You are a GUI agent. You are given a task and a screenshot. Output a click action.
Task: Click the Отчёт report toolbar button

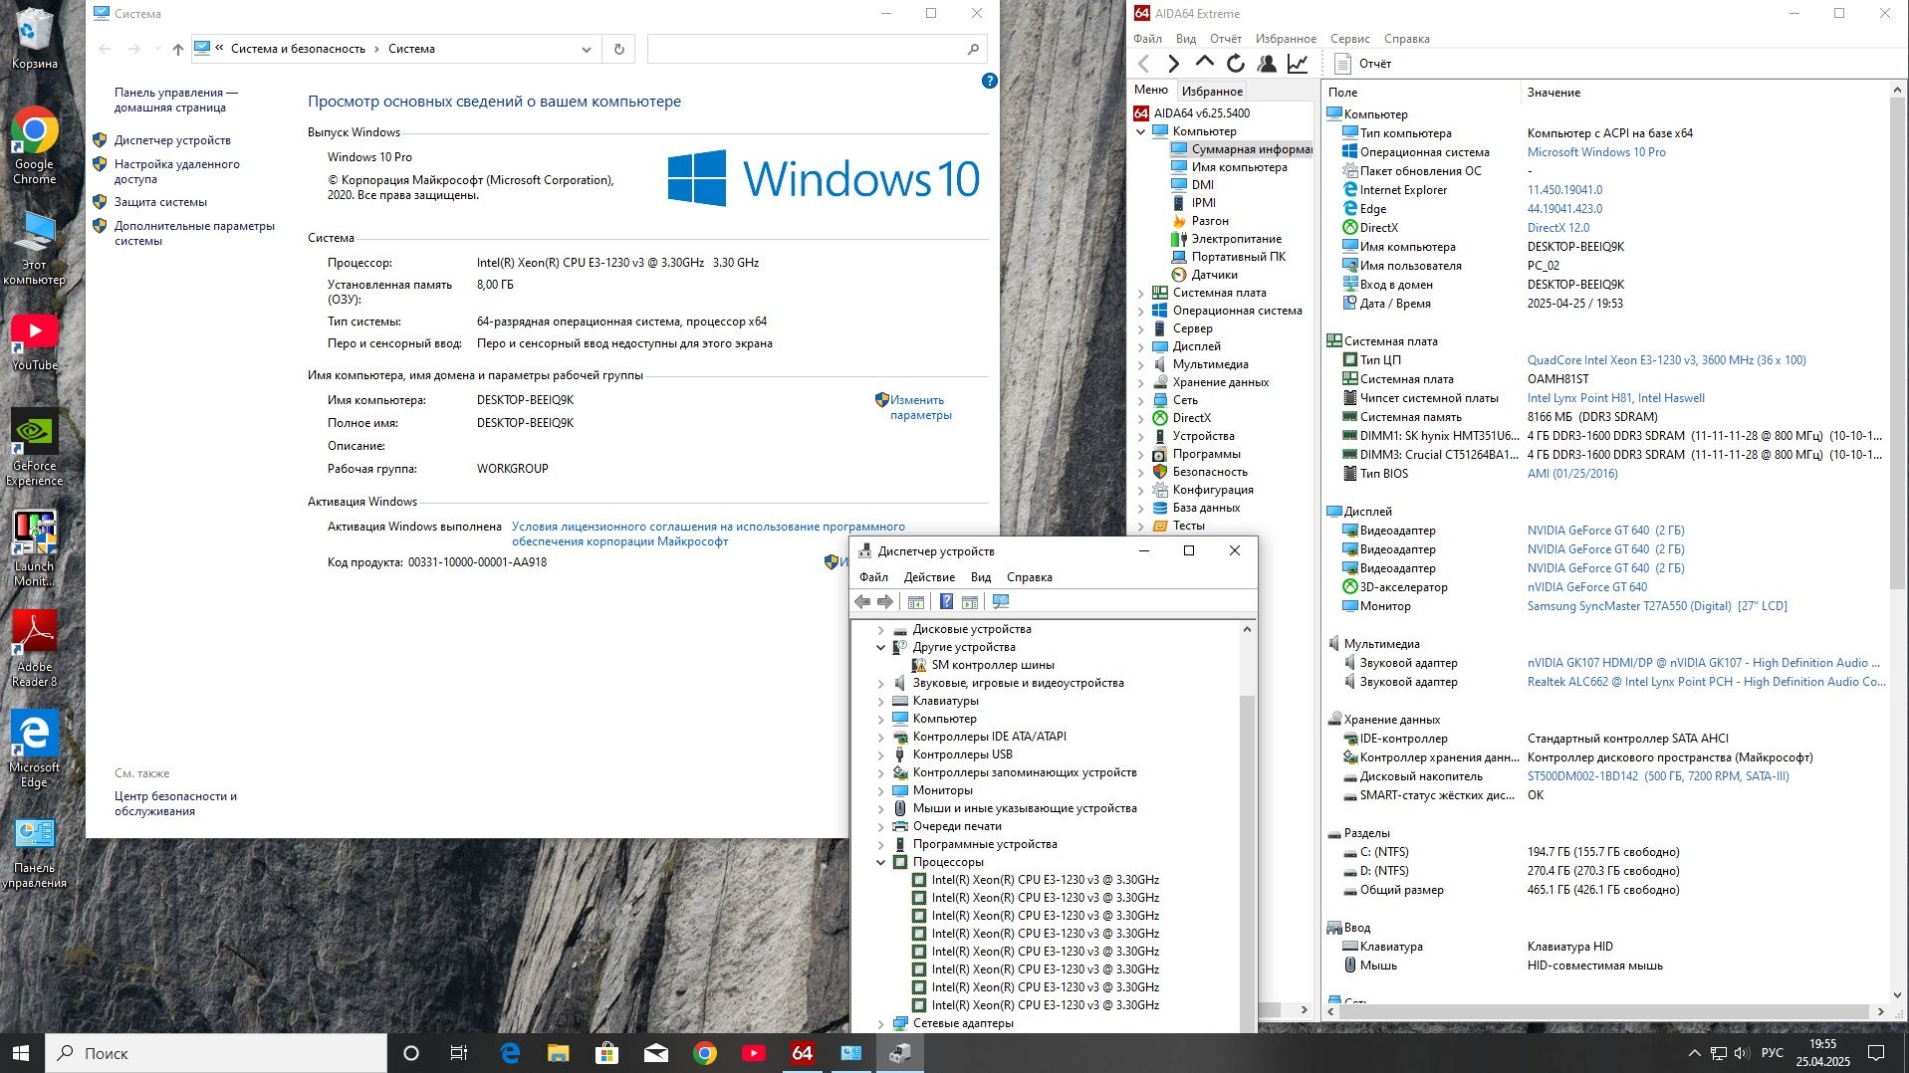coord(1363,64)
